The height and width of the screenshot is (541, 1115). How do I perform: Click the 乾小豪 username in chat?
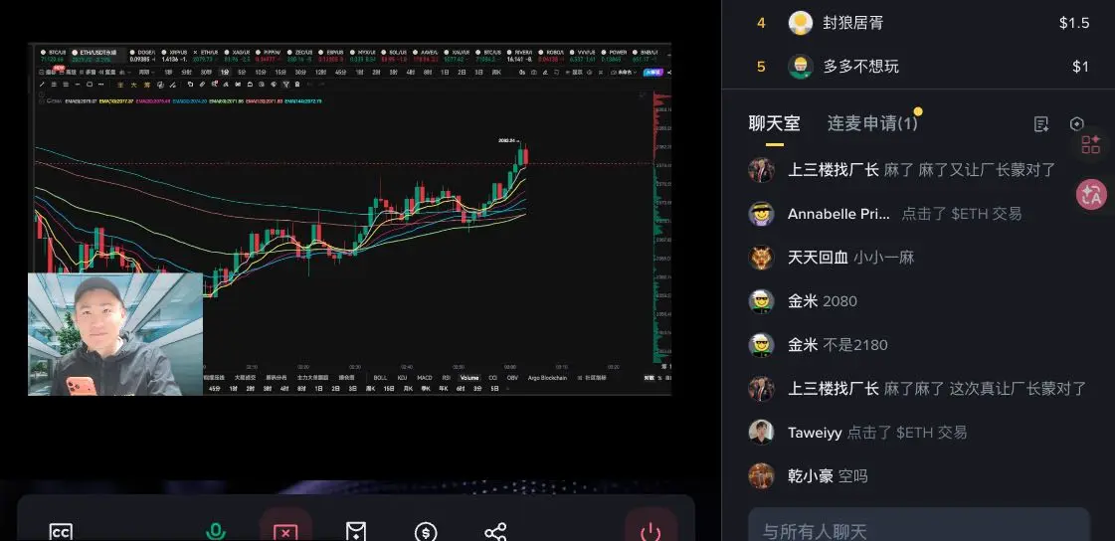click(x=810, y=476)
